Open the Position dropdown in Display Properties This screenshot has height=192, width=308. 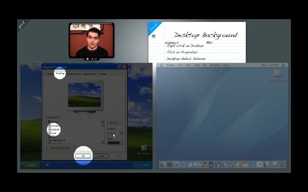pos(115,133)
